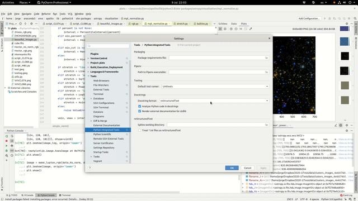Select Plugins settings page
The image size is (358, 201).
(95, 54)
